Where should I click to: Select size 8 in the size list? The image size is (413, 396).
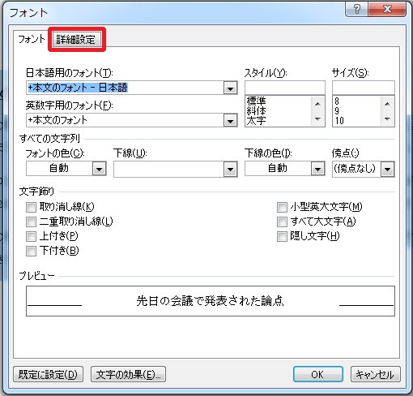pyautogui.click(x=337, y=101)
